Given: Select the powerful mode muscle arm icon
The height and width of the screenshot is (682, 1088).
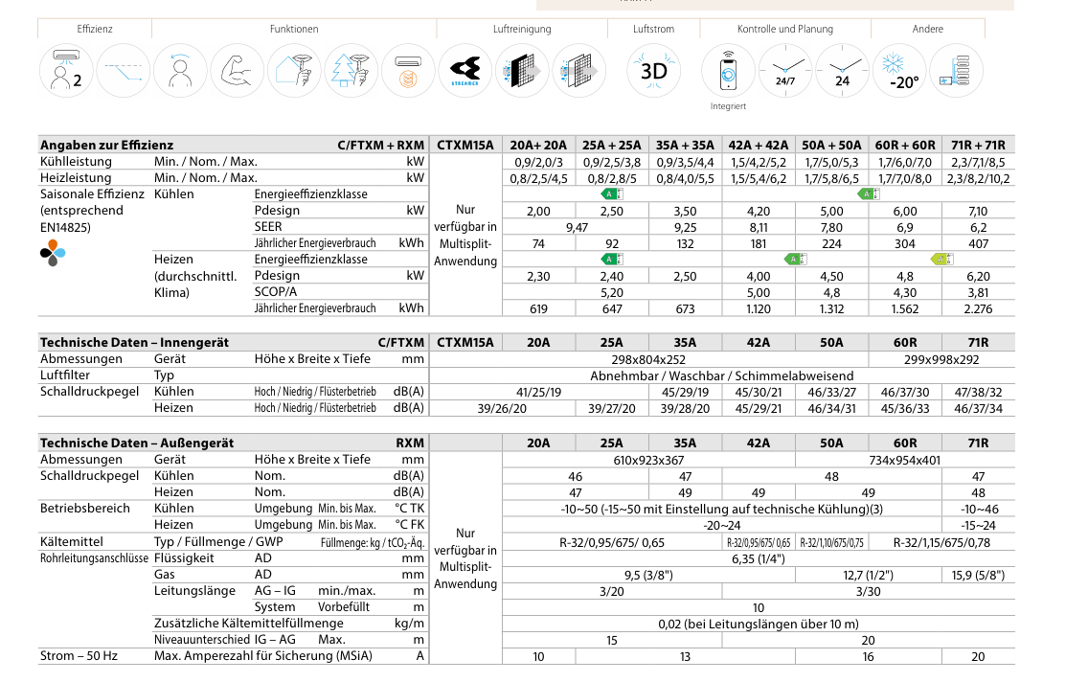Looking at the screenshot, I should point(238,70).
